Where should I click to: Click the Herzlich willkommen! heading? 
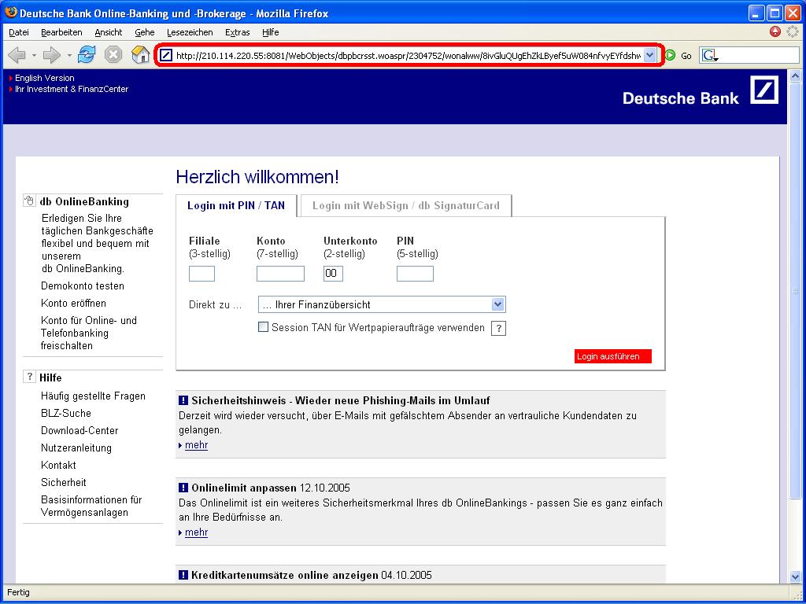click(257, 177)
